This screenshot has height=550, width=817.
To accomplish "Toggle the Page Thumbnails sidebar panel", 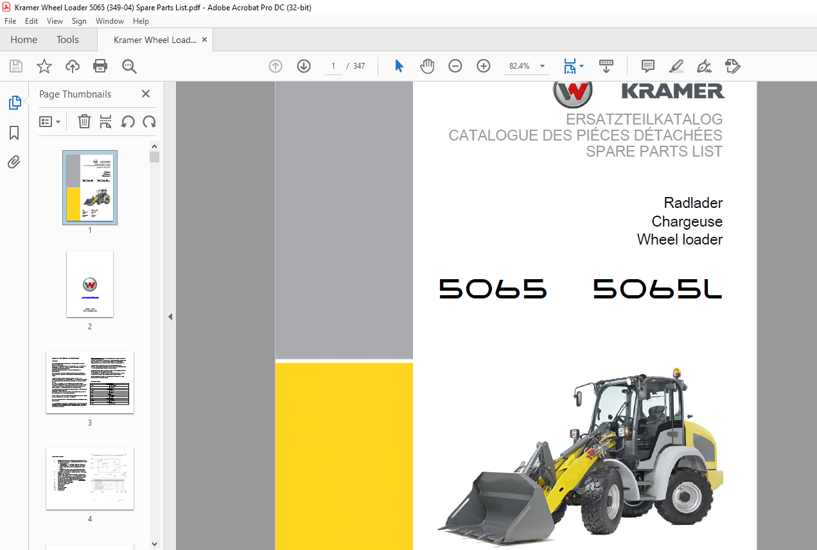I will point(14,103).
